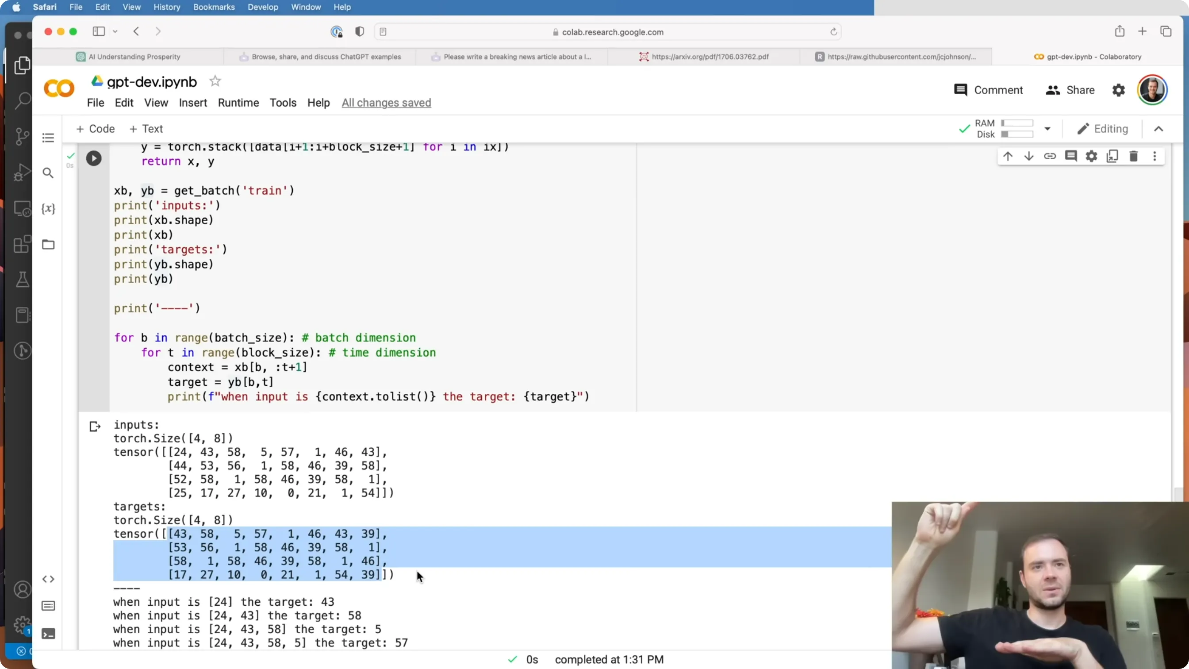1189x669 pixels.
Task: Toggle Safari privacy shield icon
Action: pyautogui.click(x=360, y=31)
